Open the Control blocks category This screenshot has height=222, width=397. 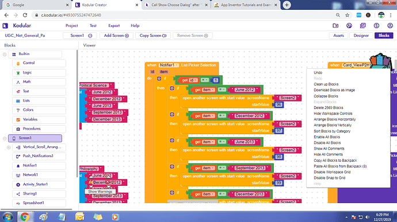click(39, 63)
